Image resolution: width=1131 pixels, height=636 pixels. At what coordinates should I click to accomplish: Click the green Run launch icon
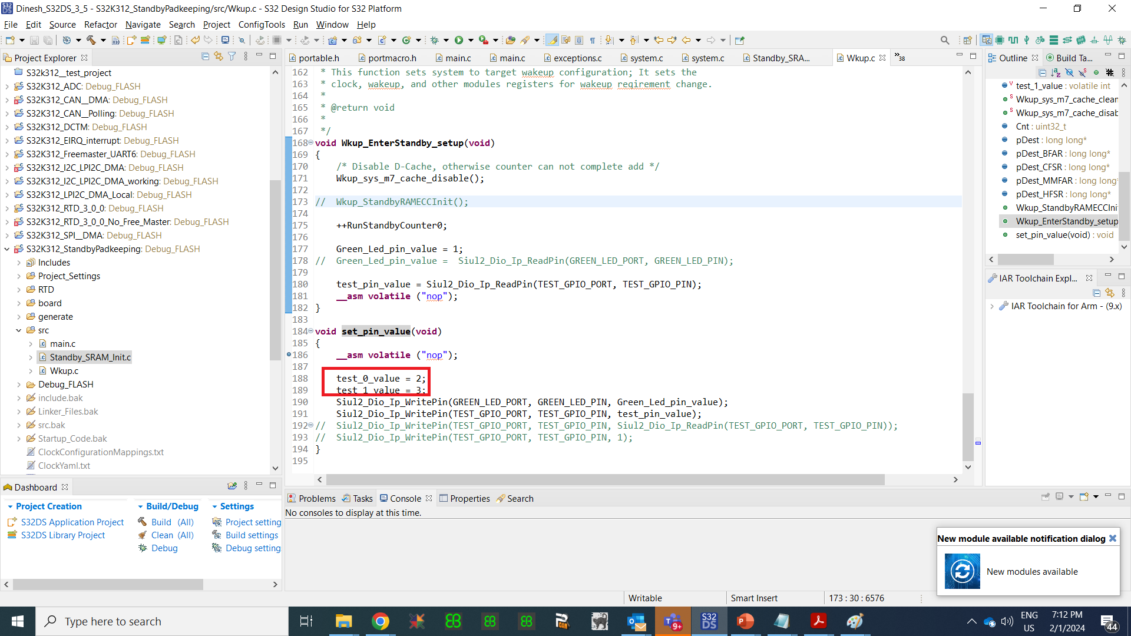pyautogui.click(x=459, y=40)
